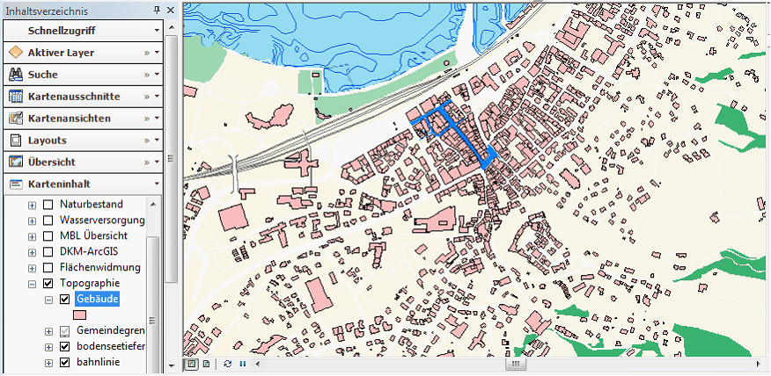Turn off the bahnlinie layer checkbox

pos(64,361)
